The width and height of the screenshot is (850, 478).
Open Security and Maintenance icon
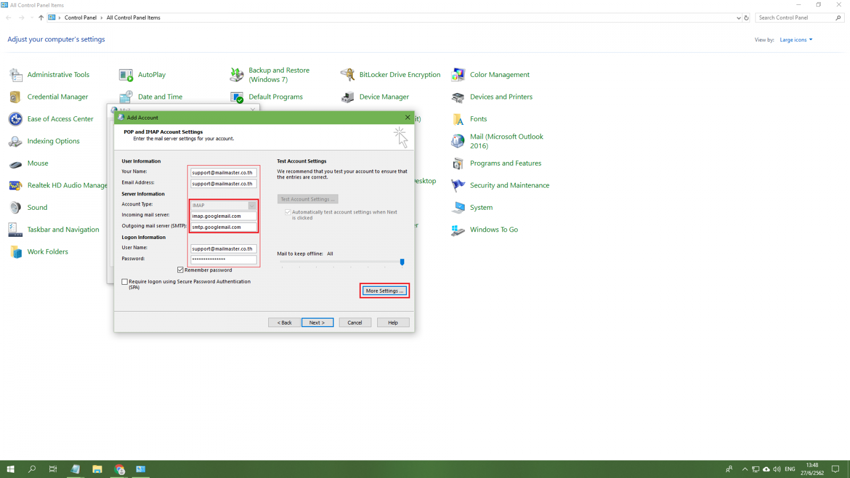coord(458,185)
